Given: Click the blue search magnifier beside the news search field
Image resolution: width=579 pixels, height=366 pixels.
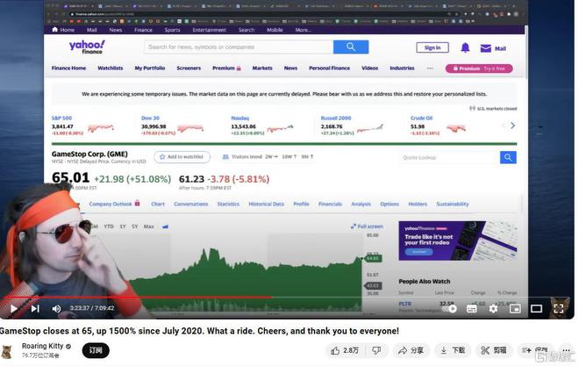Looking at the screenshot, I should click(x=351, y=47).
